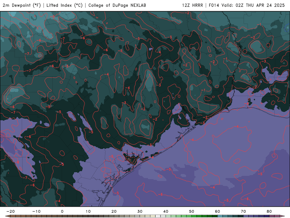The width and height of the screenshot is (290, 218).
Task: Click the '12Z HRRR' model run label
Action: click(x=192, y=5)
